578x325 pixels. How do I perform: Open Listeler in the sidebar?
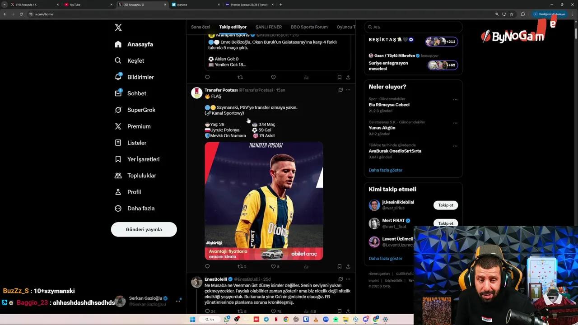click(130, 143)
